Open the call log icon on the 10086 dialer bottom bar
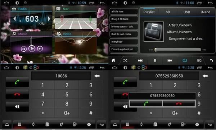The height and width of the screenshot is (130, 216). click(x=33, y=125)
